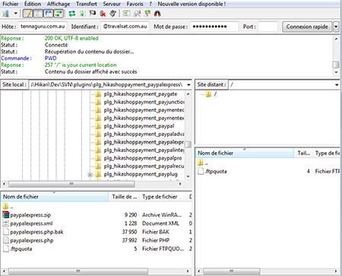Image resolution: width=342 pixels, height=276 pixels.
Task: Open the quick connect history dropdown
Action: pyautogui.click(x=336, y=27)
